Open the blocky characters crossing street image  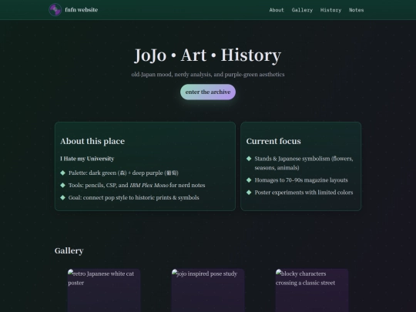point(312,290)
